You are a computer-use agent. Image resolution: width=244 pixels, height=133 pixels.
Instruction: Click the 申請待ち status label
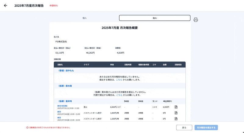(54, 5)
